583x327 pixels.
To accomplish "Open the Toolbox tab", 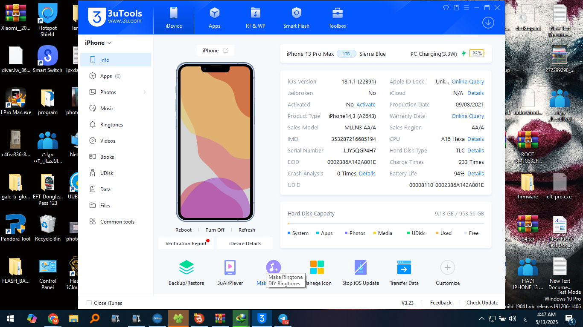I will tap(338, 17).
